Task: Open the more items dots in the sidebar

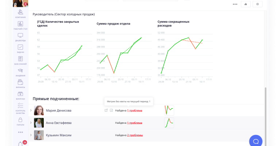Action: pos(20,132)
